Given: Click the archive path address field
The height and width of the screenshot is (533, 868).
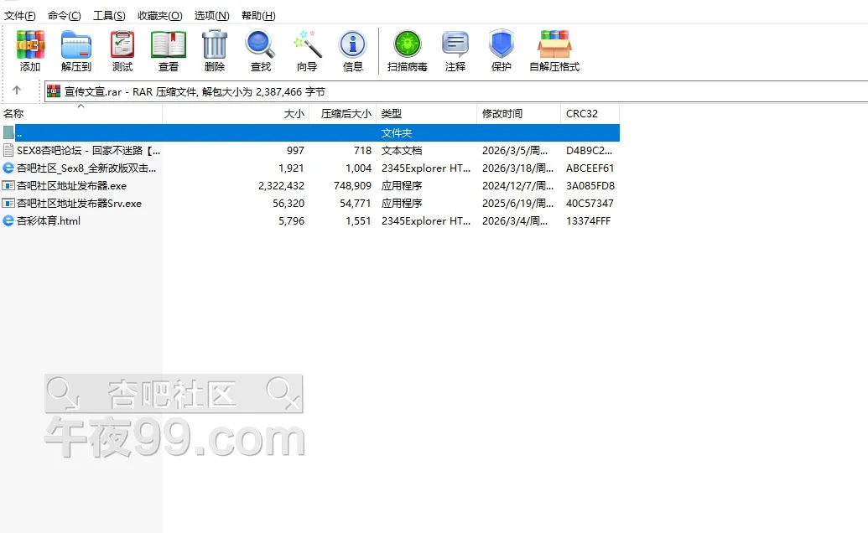Looking at the screenshot, I should [x=453, y=91].
